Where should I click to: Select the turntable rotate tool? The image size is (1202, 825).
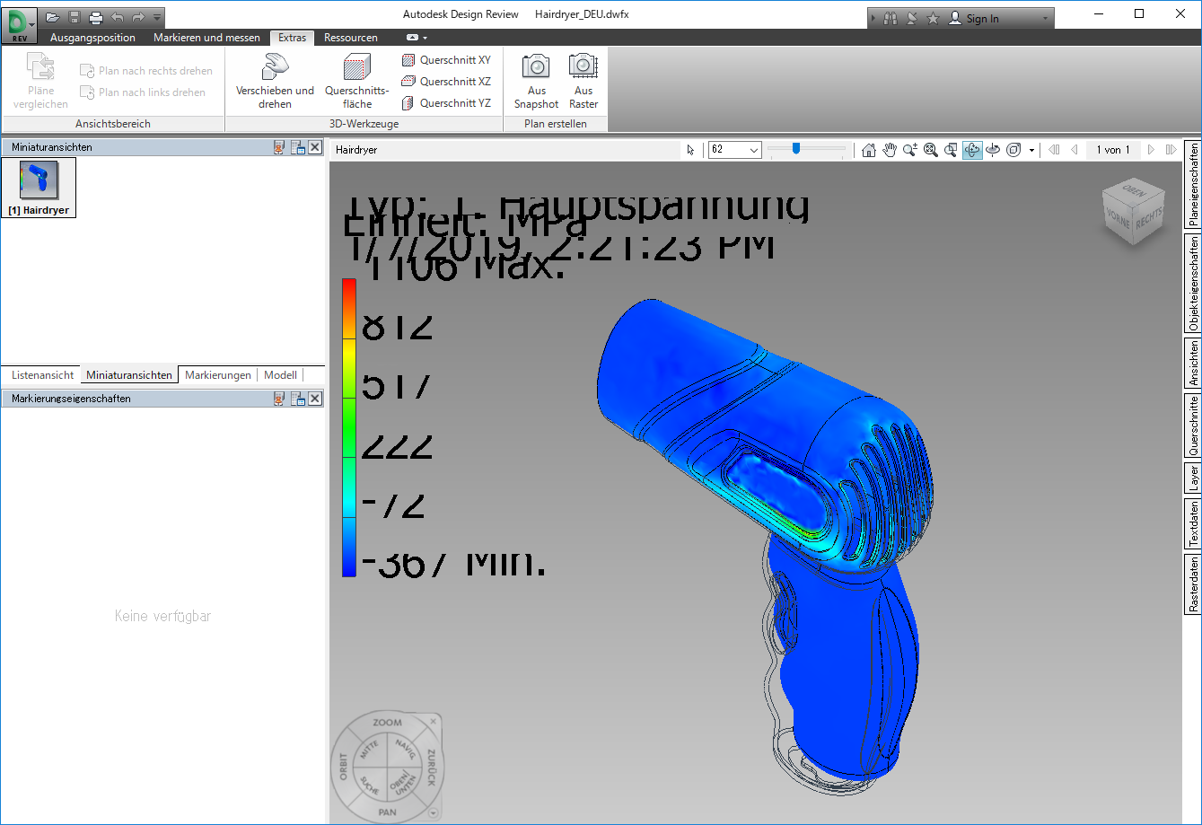pyautogui.click(x=993, y=150)
